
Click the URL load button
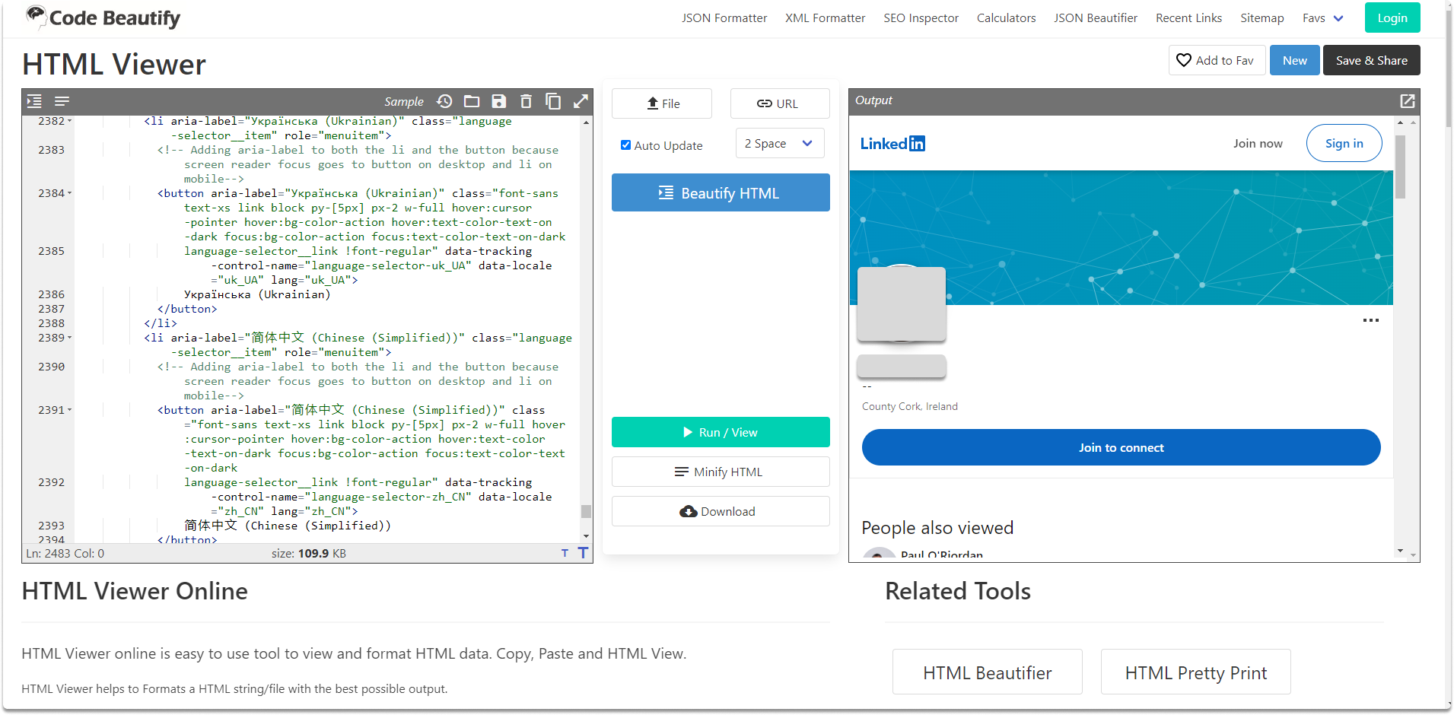pyautogui.click(x=780, y=103)
